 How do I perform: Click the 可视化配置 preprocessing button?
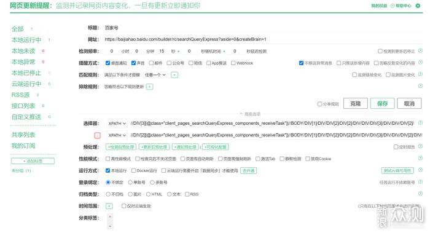click(216, 147)
